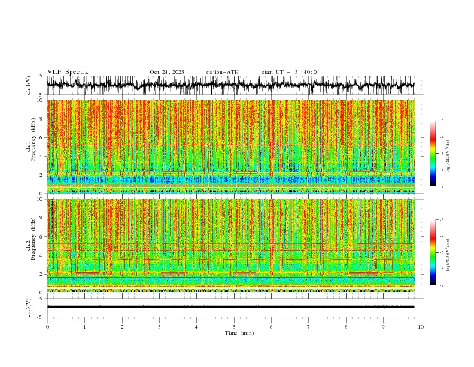Click time axis tick label "7"
Viewport: 474px width, 367px height.
coord(309,327)
